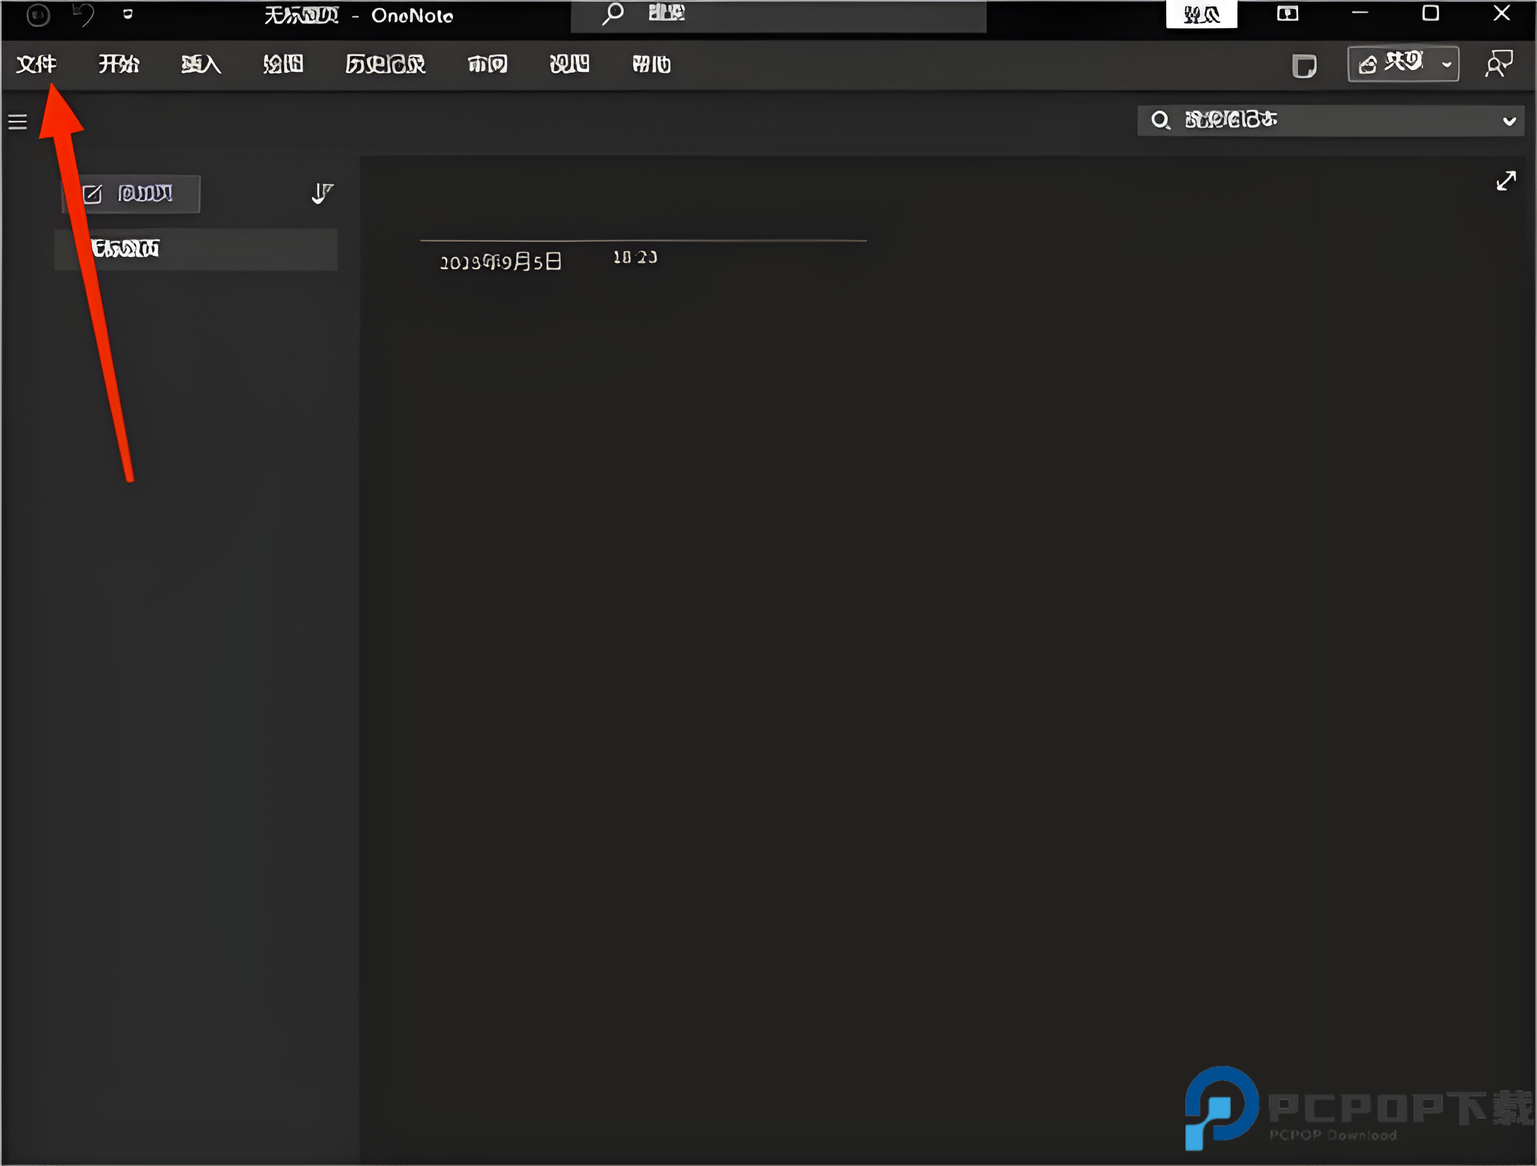Screen dimensions: 1537x1166
Task: Switch to the 视图 (View) tab
Action: pyautogui.click(x=569, y=65)
